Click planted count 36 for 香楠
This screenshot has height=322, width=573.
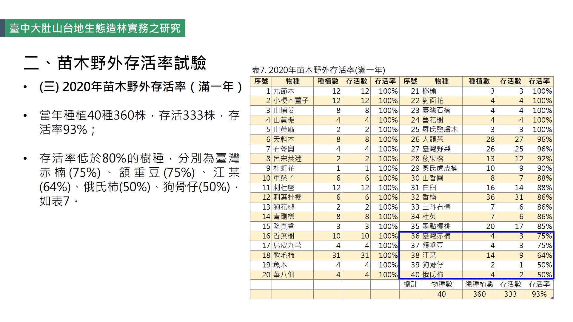pos(479,197)
